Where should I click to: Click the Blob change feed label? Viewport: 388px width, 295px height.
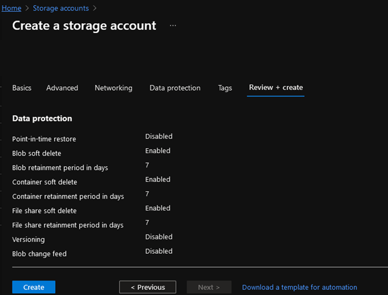coord(39,254)
